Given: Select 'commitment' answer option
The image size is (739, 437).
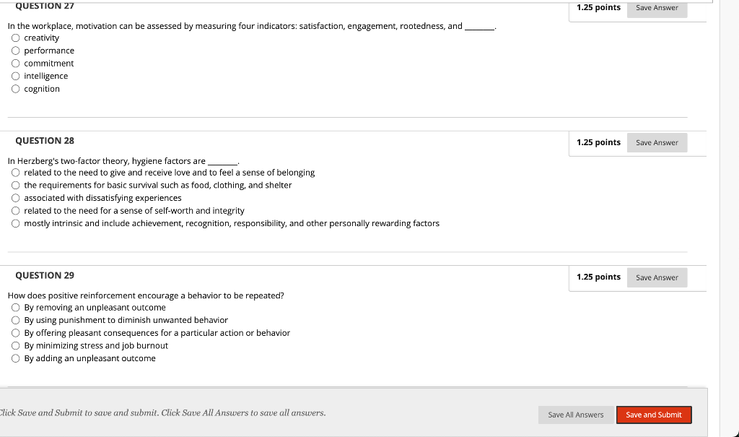Looking at the screenshot, I should 15,64.
